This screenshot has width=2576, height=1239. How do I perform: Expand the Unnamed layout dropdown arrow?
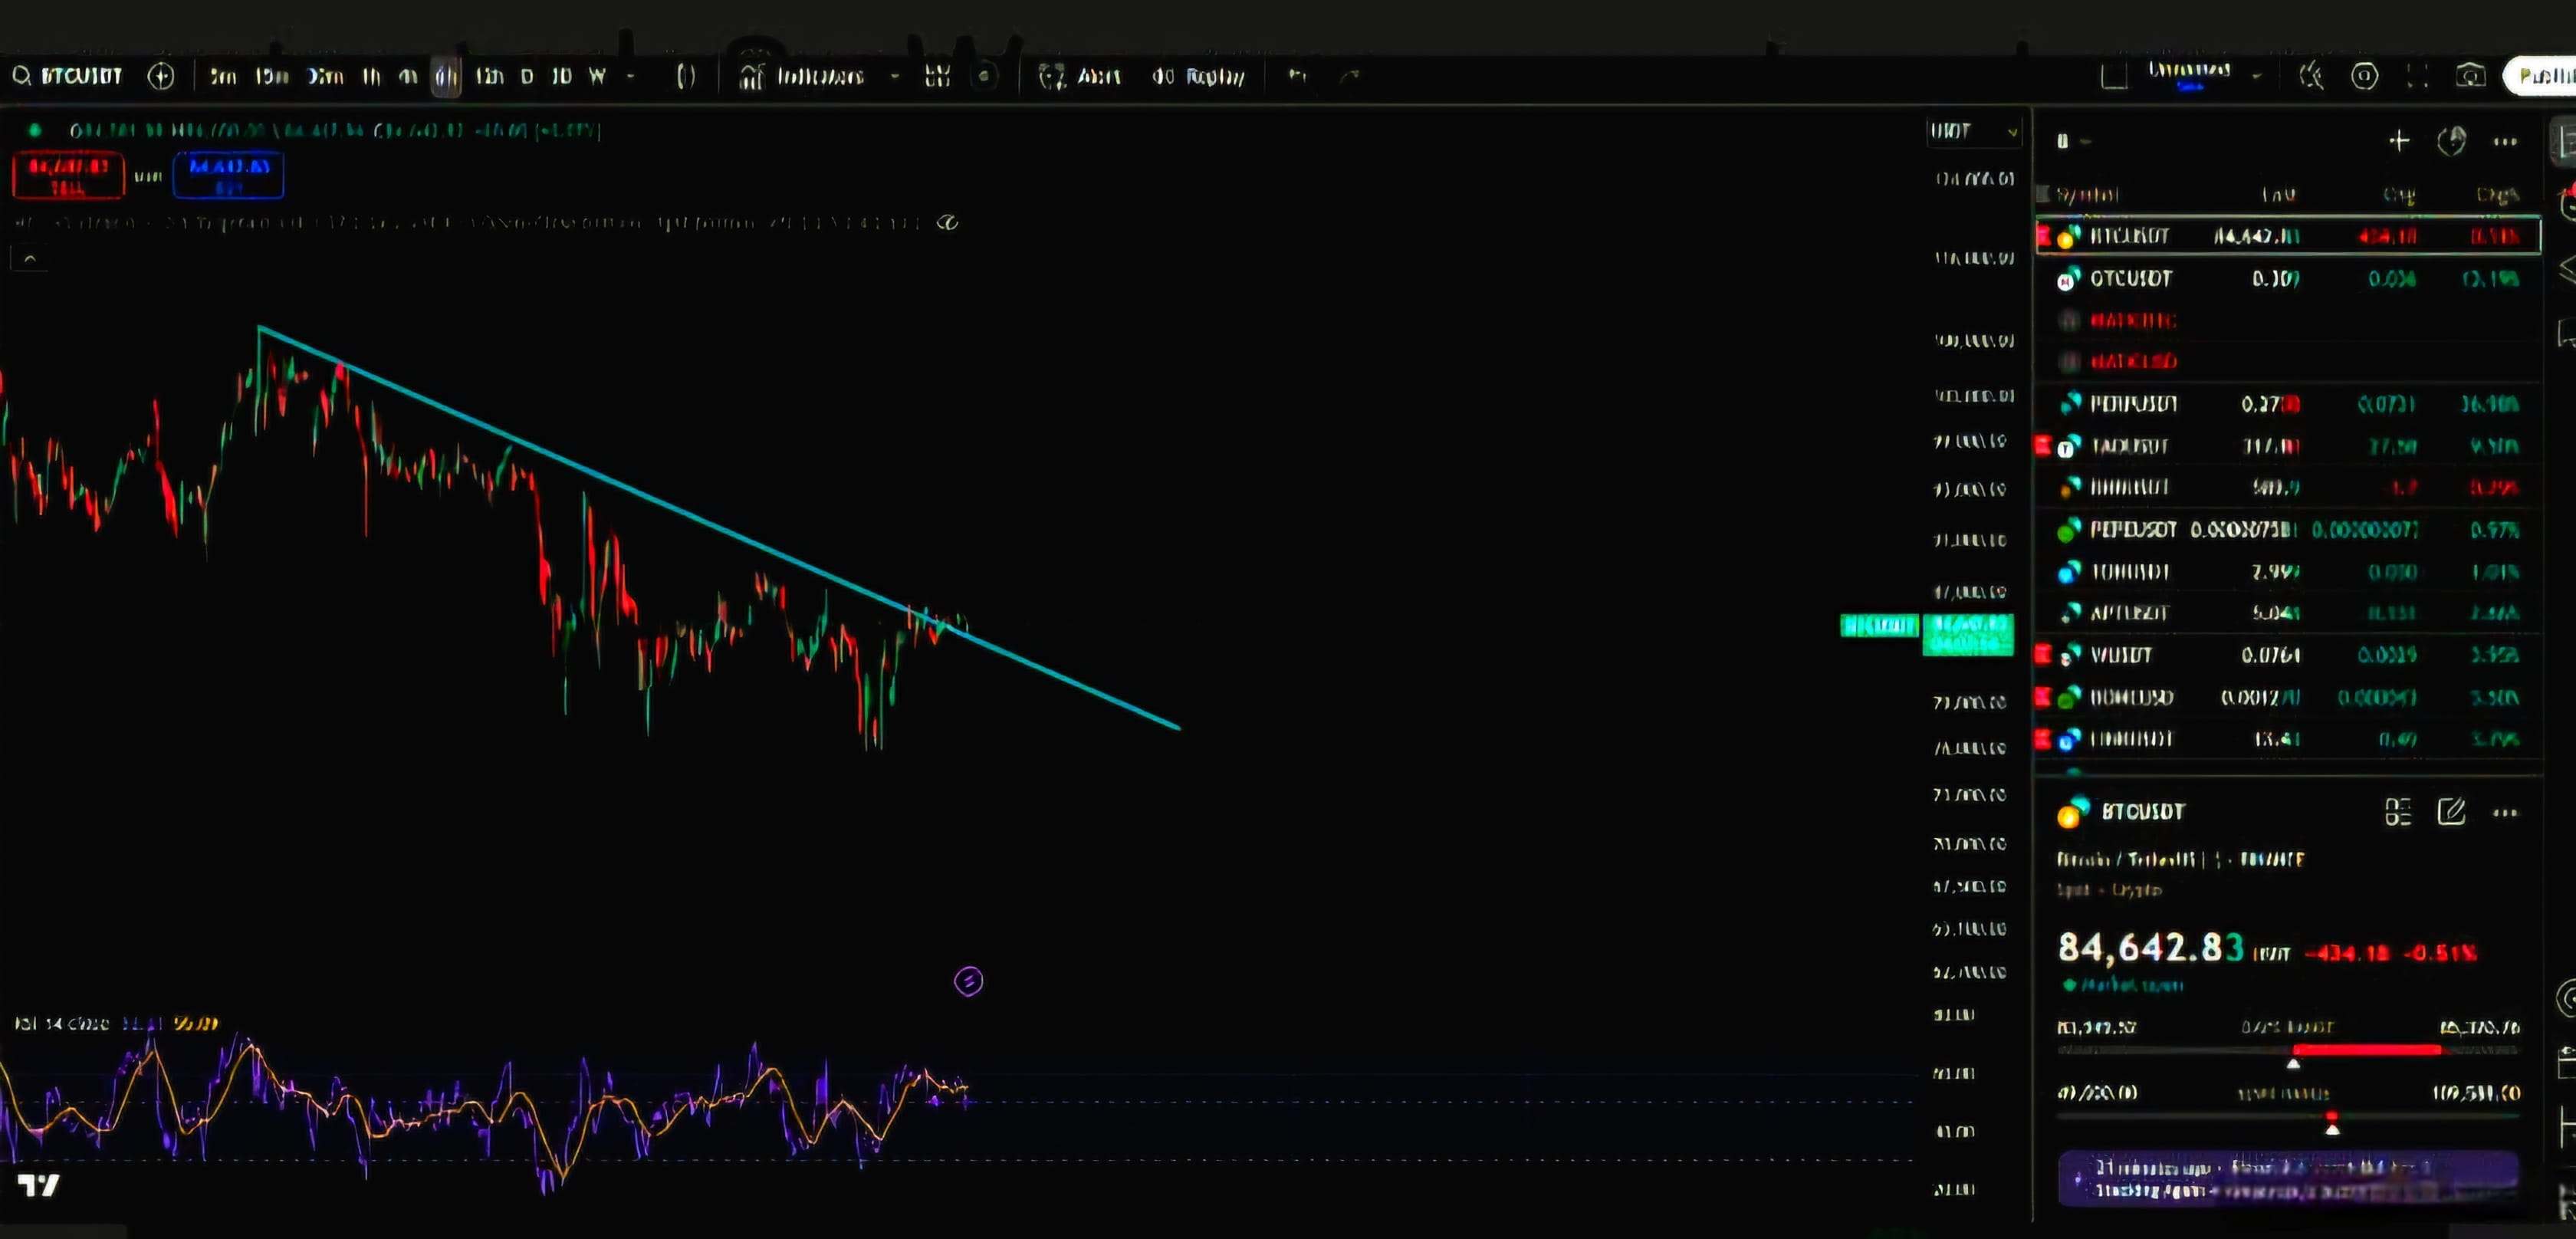coord(2257,76)
